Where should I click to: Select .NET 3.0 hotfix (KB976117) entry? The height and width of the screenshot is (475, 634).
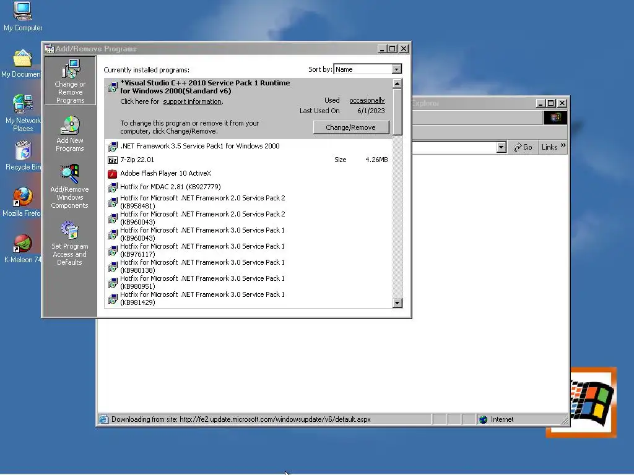point(248,250)
